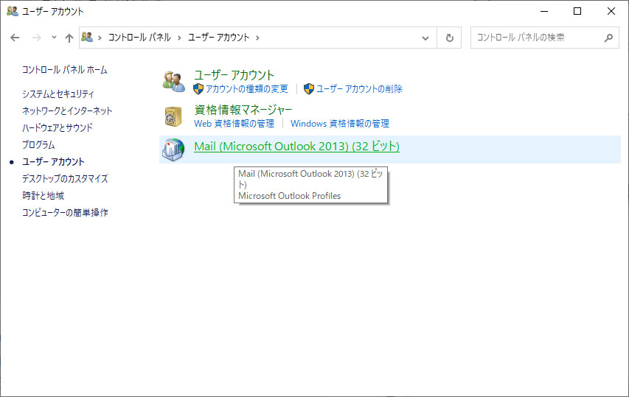Click the User Accounts people icon
This screenshot has width=629, height=397.
[x=174, y=81]
